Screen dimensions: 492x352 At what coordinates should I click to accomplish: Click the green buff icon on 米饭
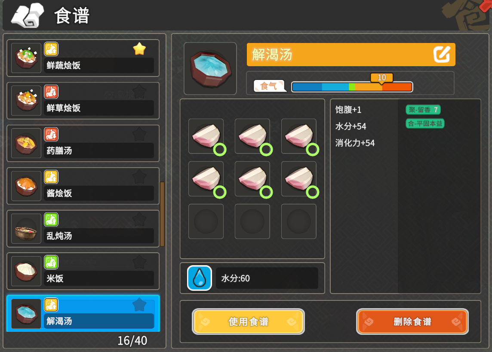tap(51, 262)
